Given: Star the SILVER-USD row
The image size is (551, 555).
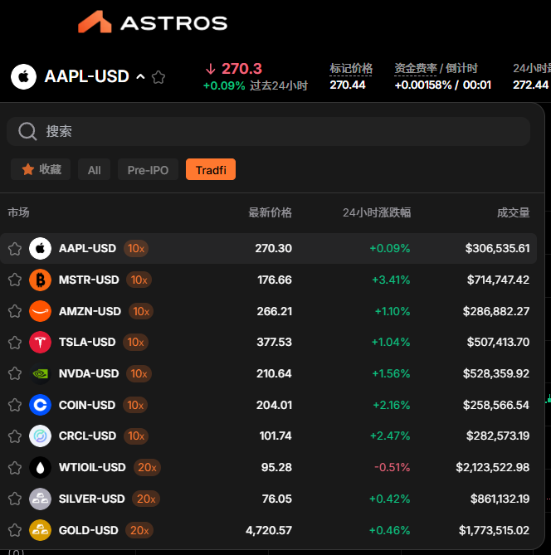Looking at the screenshot, I should [15, 499].
